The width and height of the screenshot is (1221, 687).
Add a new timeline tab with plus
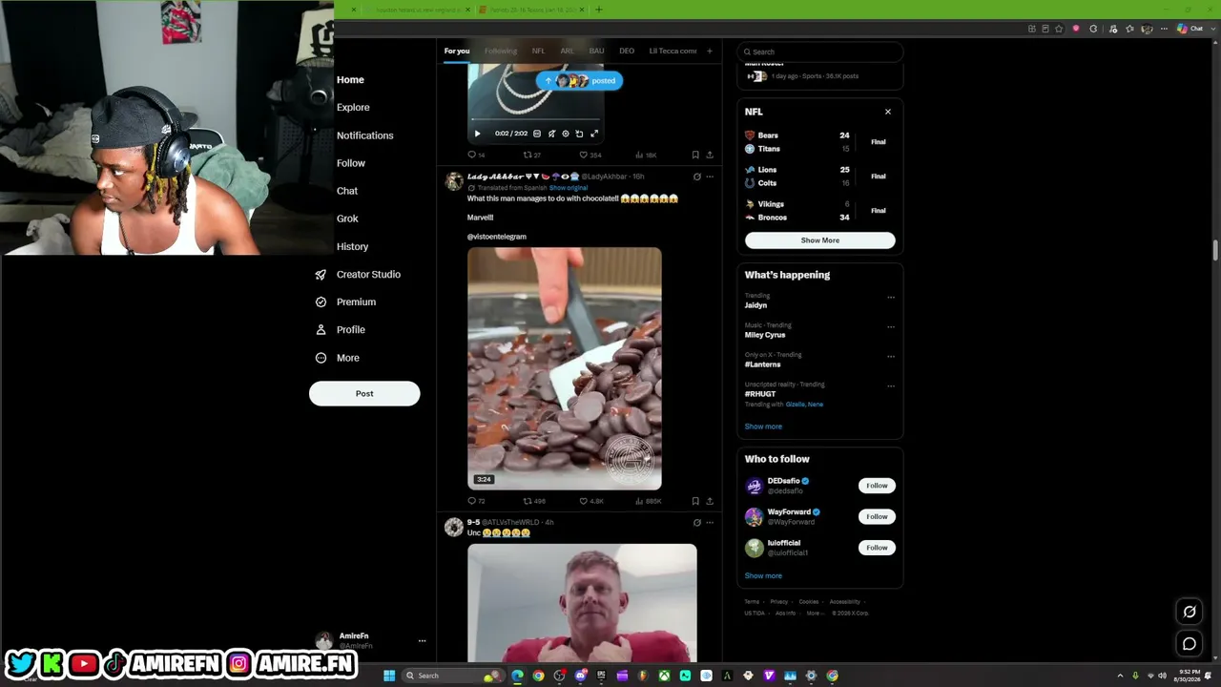click(x=710, y=51)
